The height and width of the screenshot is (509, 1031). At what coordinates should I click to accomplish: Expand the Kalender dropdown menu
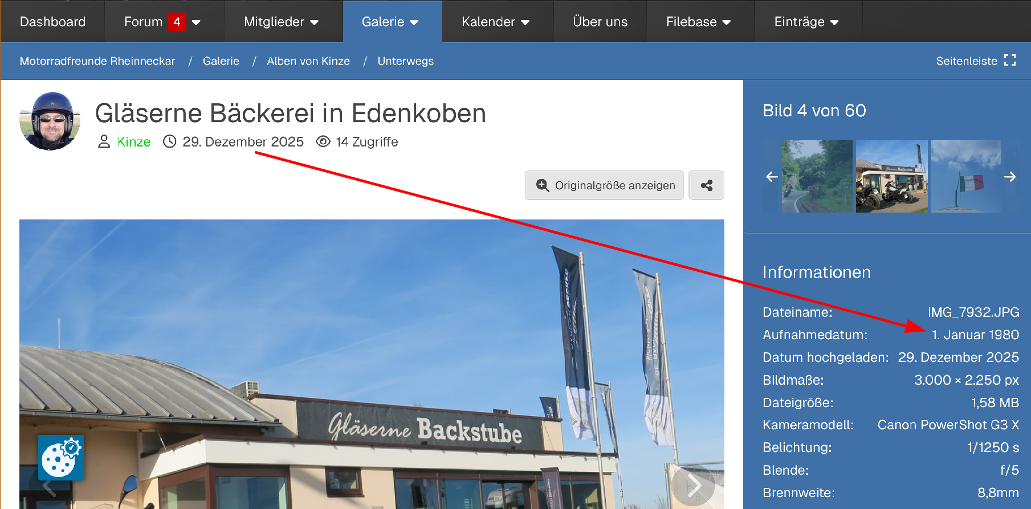pos(496,22)
